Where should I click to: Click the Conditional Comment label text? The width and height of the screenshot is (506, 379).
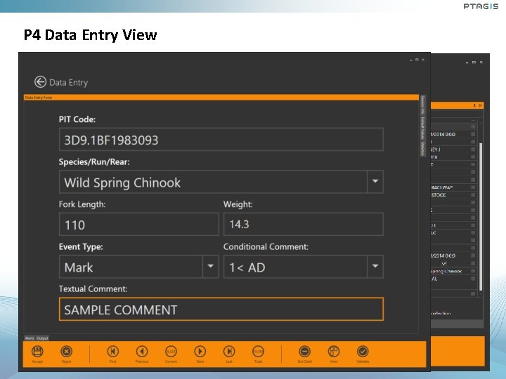coord(266,247)
